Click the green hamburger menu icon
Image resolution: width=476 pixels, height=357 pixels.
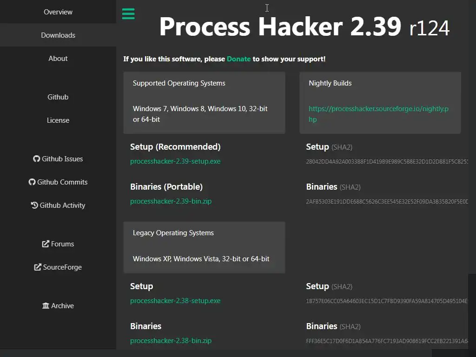(128, 14)
